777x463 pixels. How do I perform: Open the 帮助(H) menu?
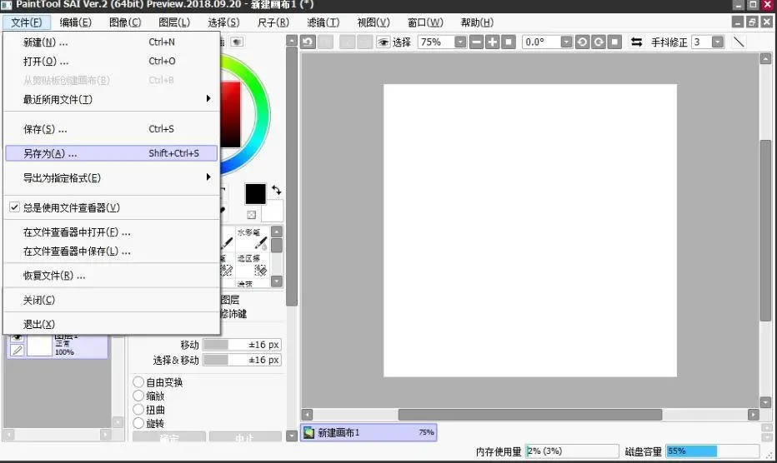(477, 22)
